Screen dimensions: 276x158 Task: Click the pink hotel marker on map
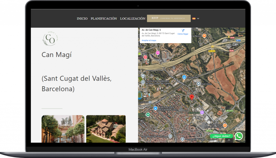(158, 53)
